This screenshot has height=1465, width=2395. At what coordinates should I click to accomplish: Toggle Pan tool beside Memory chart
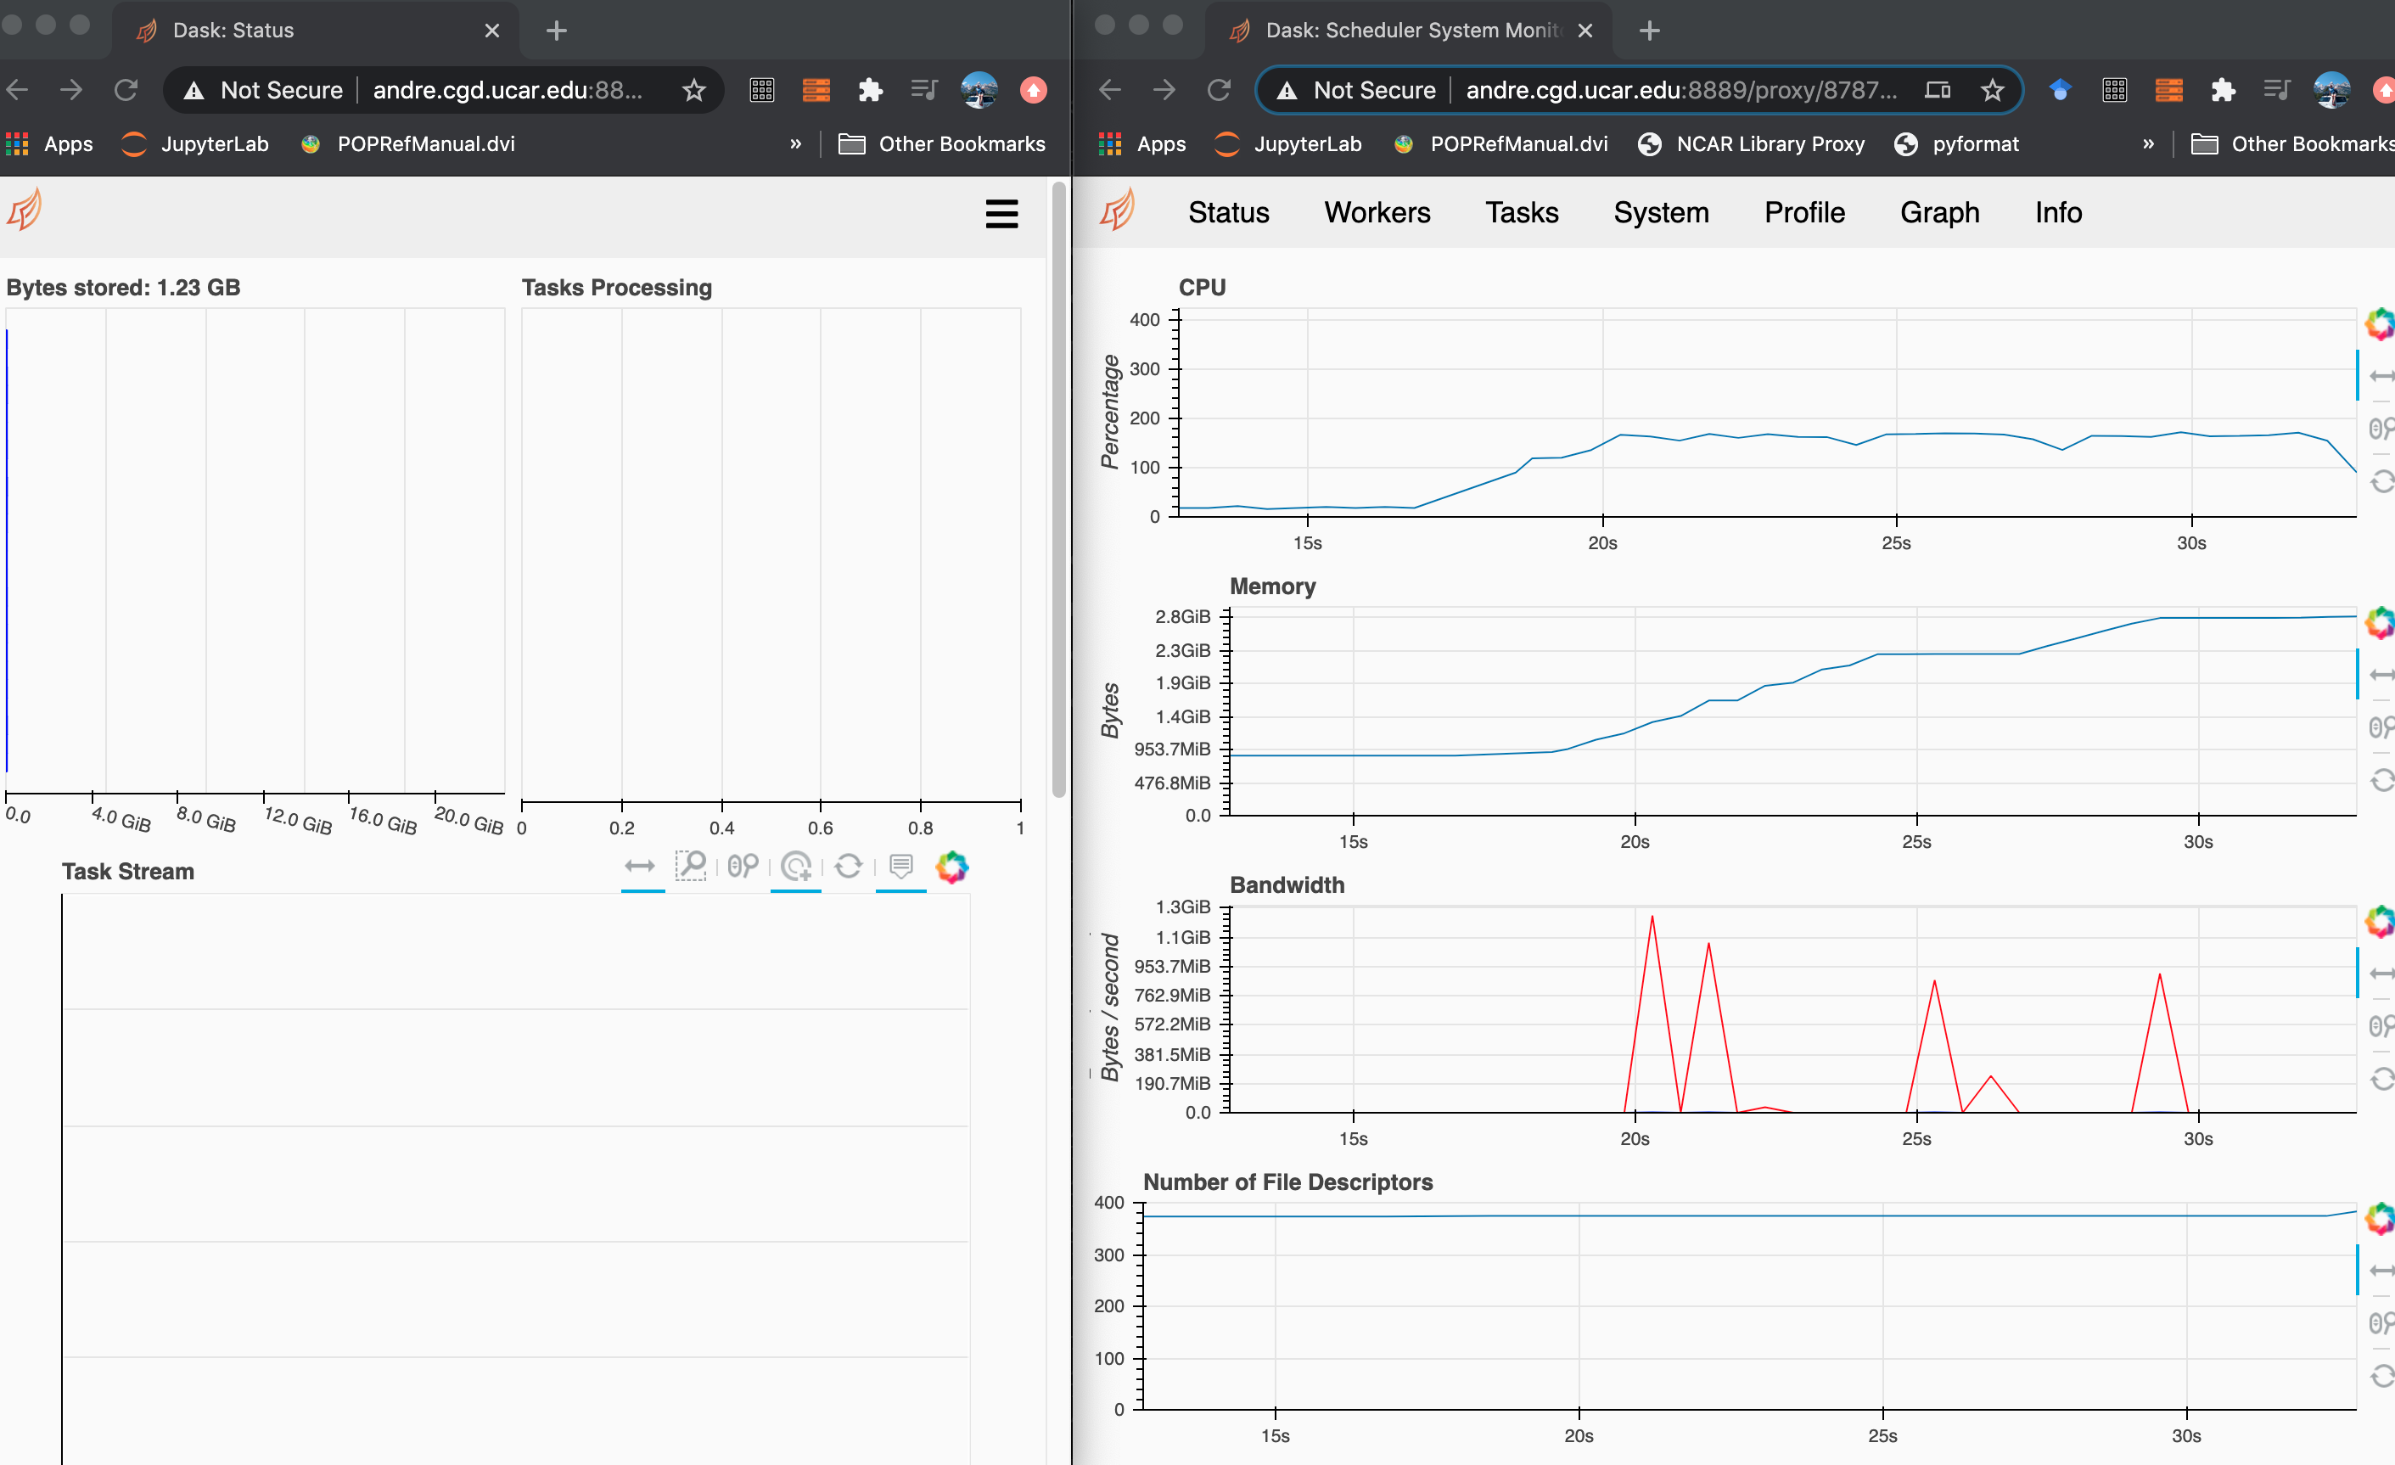pos(2381,675)
